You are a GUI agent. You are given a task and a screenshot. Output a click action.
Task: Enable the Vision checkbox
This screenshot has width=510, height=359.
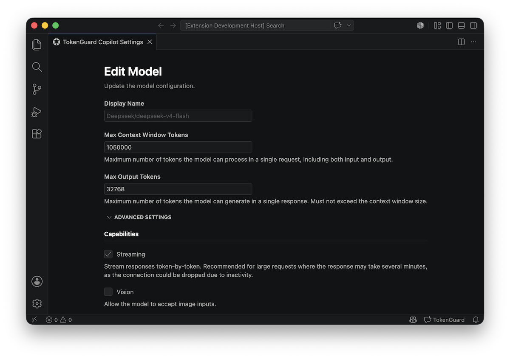click(108, 292)
